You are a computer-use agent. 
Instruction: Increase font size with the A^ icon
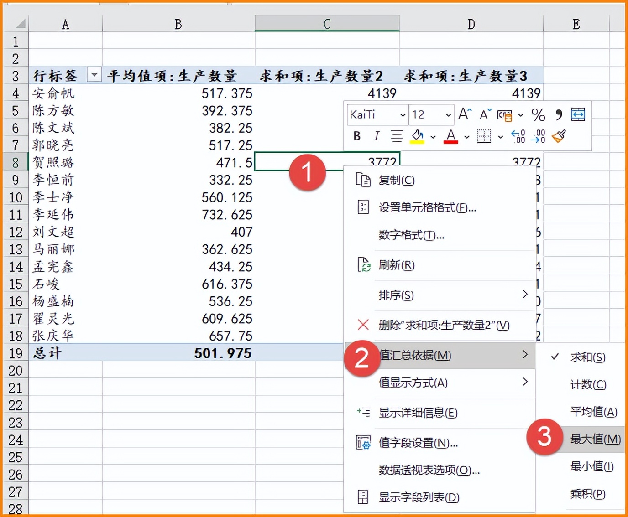464,114
